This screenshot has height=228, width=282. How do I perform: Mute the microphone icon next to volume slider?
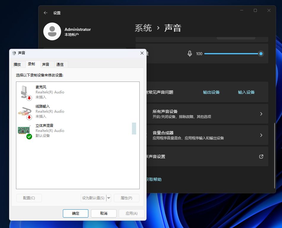point(189,54)
